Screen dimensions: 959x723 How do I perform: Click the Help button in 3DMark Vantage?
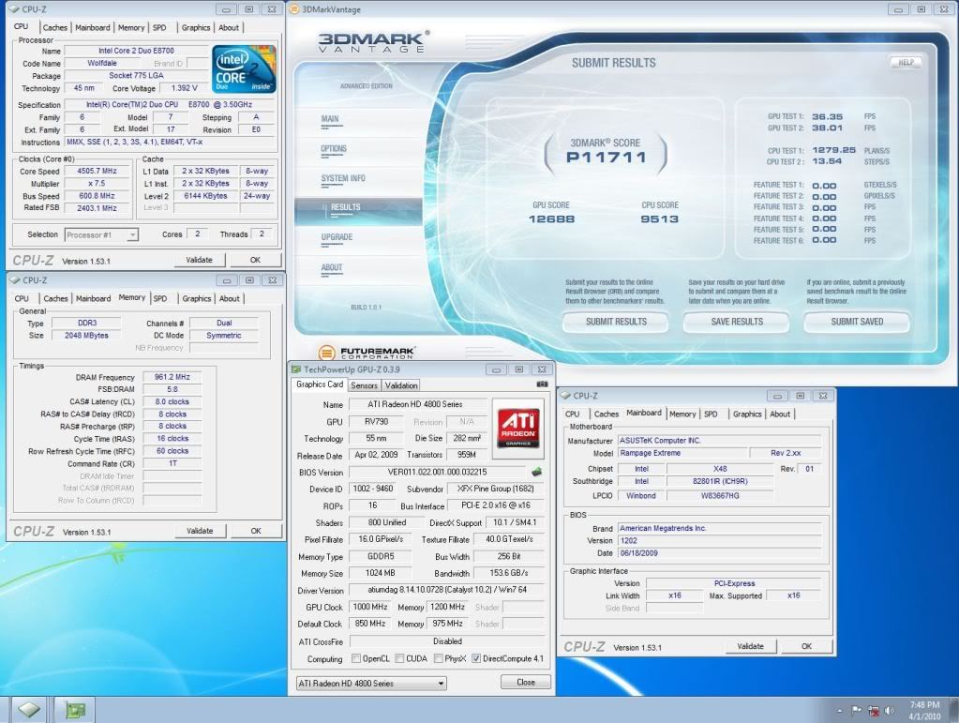pos(906,63)
